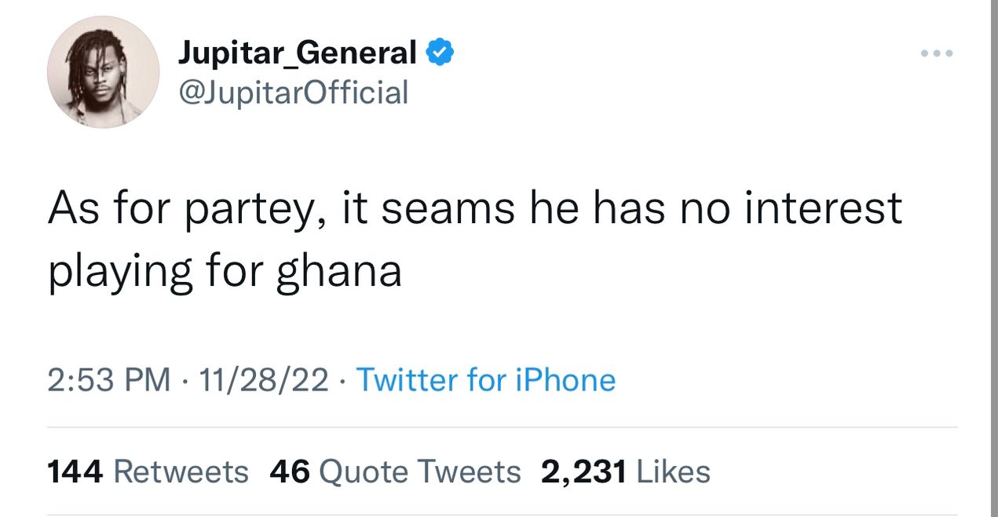
Task: Click the Likes label text
Action: click(x=673, y=471)
